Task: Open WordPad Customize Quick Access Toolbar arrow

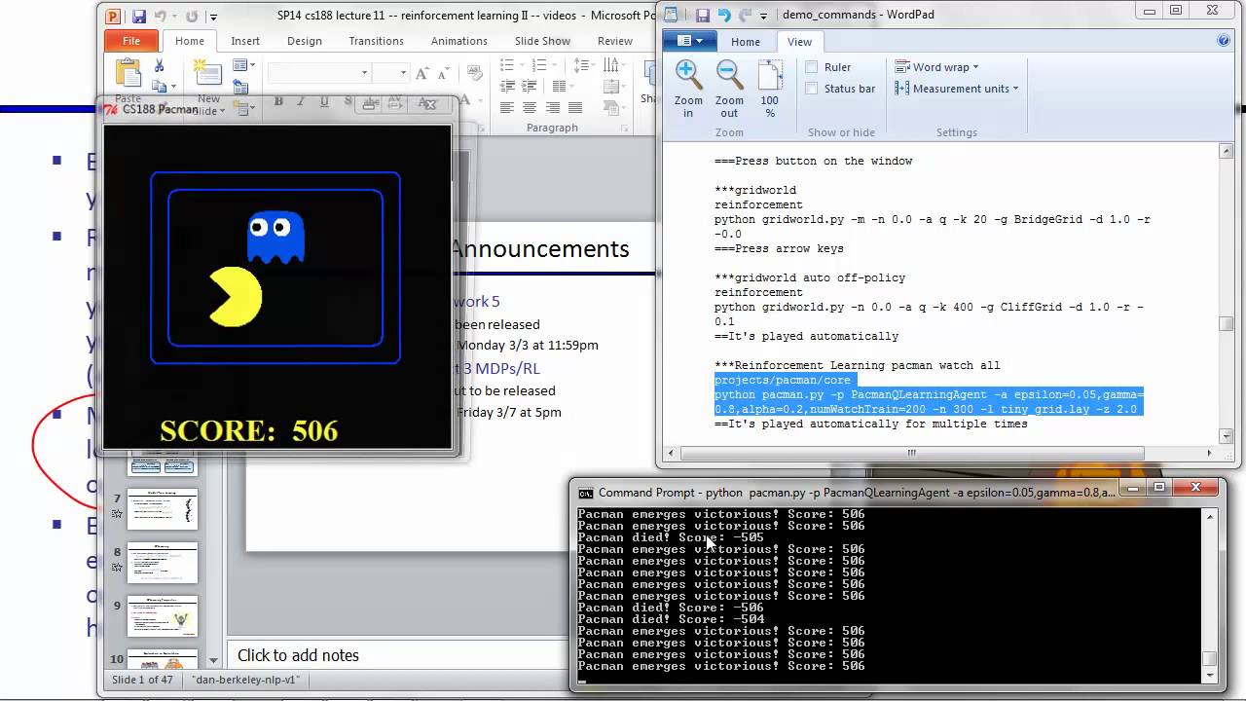Action: click(764, 16)
